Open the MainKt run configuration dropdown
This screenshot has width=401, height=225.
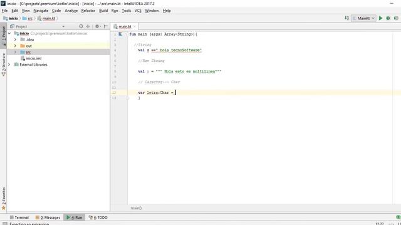click(363, 18)
